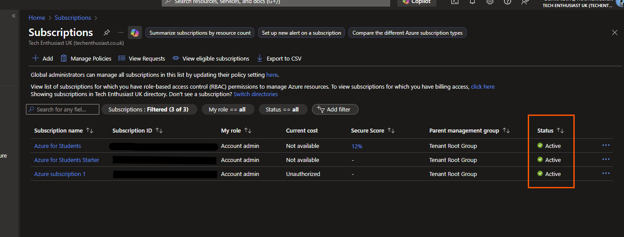The height and width of the screenshot is (237, 624).
Task: Open the 12% secure score link
Action: pos(357,146)
